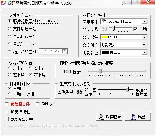Click the TrueType font icon beside Arial Black

click(x=104, y=21)
